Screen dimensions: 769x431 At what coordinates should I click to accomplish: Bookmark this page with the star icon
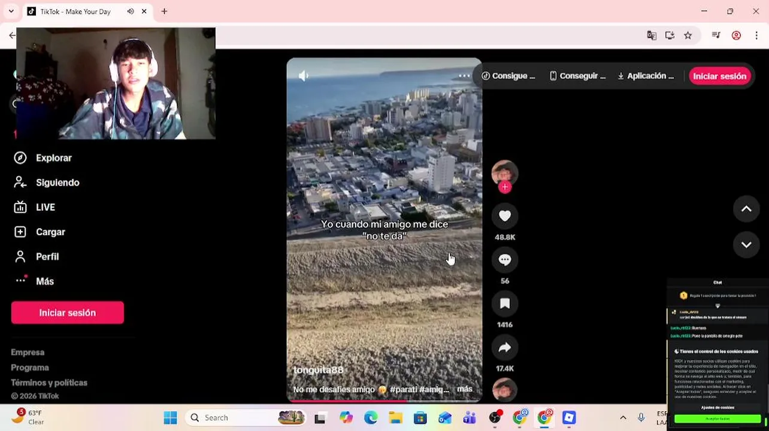tap(688, 35)
